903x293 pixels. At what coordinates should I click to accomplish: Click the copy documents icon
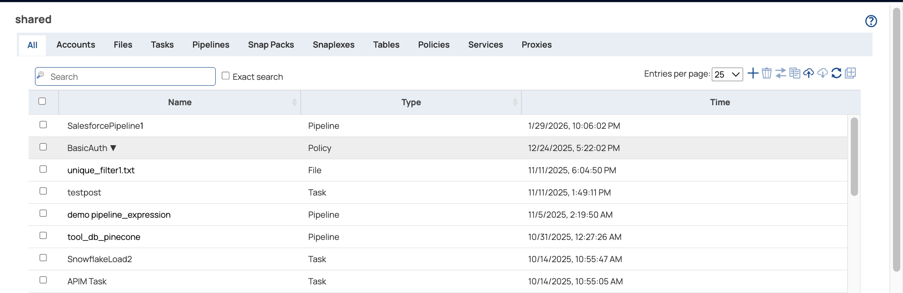[794, 73]
